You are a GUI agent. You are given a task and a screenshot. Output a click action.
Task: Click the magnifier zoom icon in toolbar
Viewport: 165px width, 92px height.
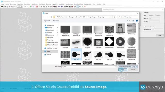15,7
